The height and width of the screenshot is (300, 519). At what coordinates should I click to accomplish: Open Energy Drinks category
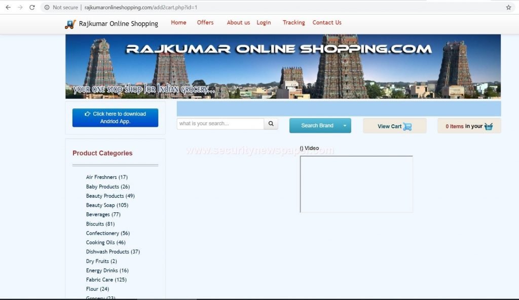point(107,270)
